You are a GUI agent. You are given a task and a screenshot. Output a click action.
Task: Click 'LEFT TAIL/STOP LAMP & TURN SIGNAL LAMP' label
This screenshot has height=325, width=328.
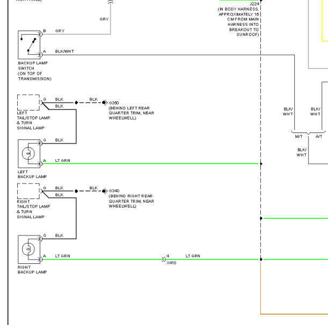[33, 120]
